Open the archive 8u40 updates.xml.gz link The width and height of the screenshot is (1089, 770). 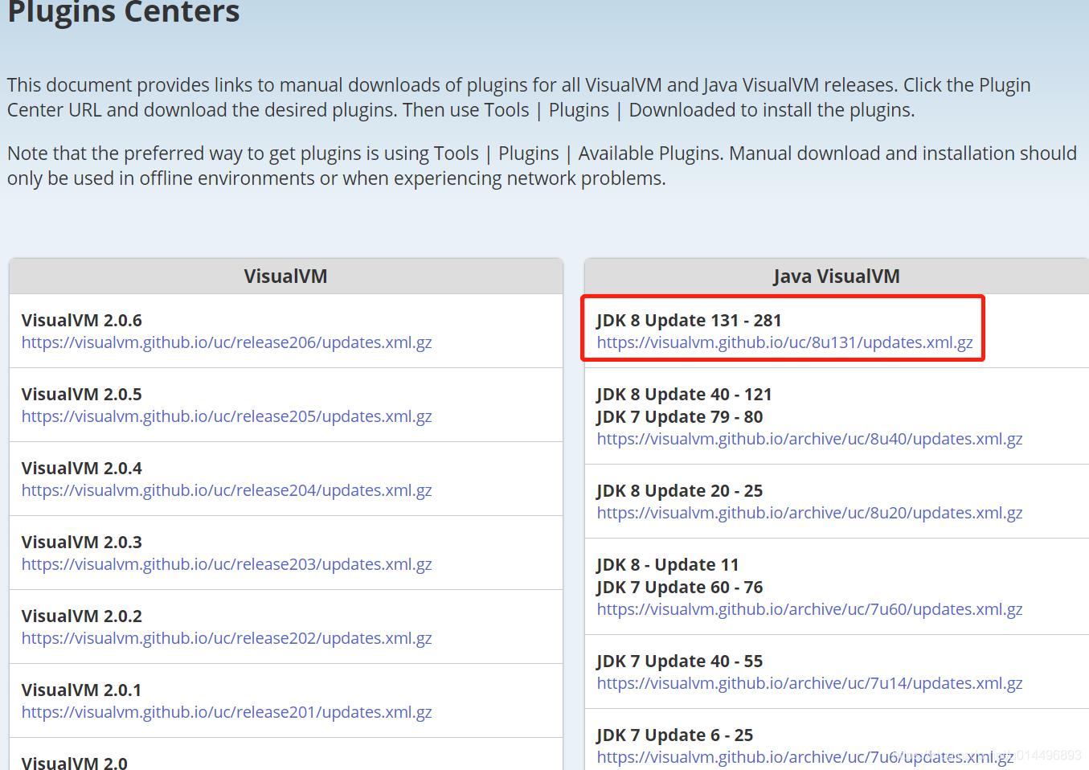pyautogui.click(x=810, y=439)
